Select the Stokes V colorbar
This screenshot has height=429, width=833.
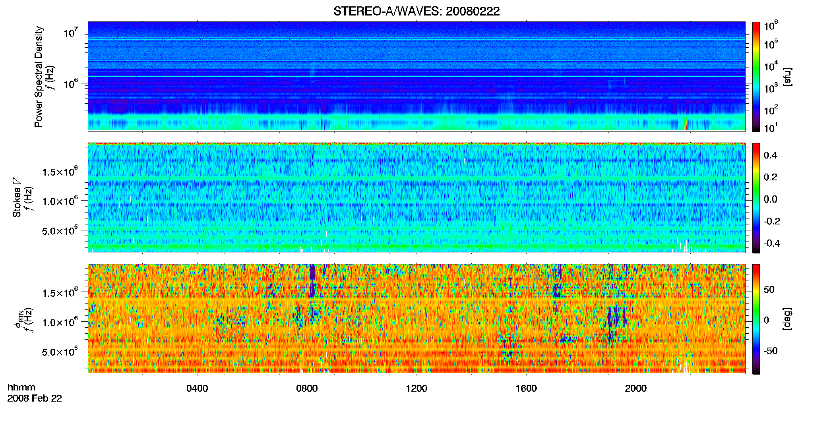tap(756, 198)
